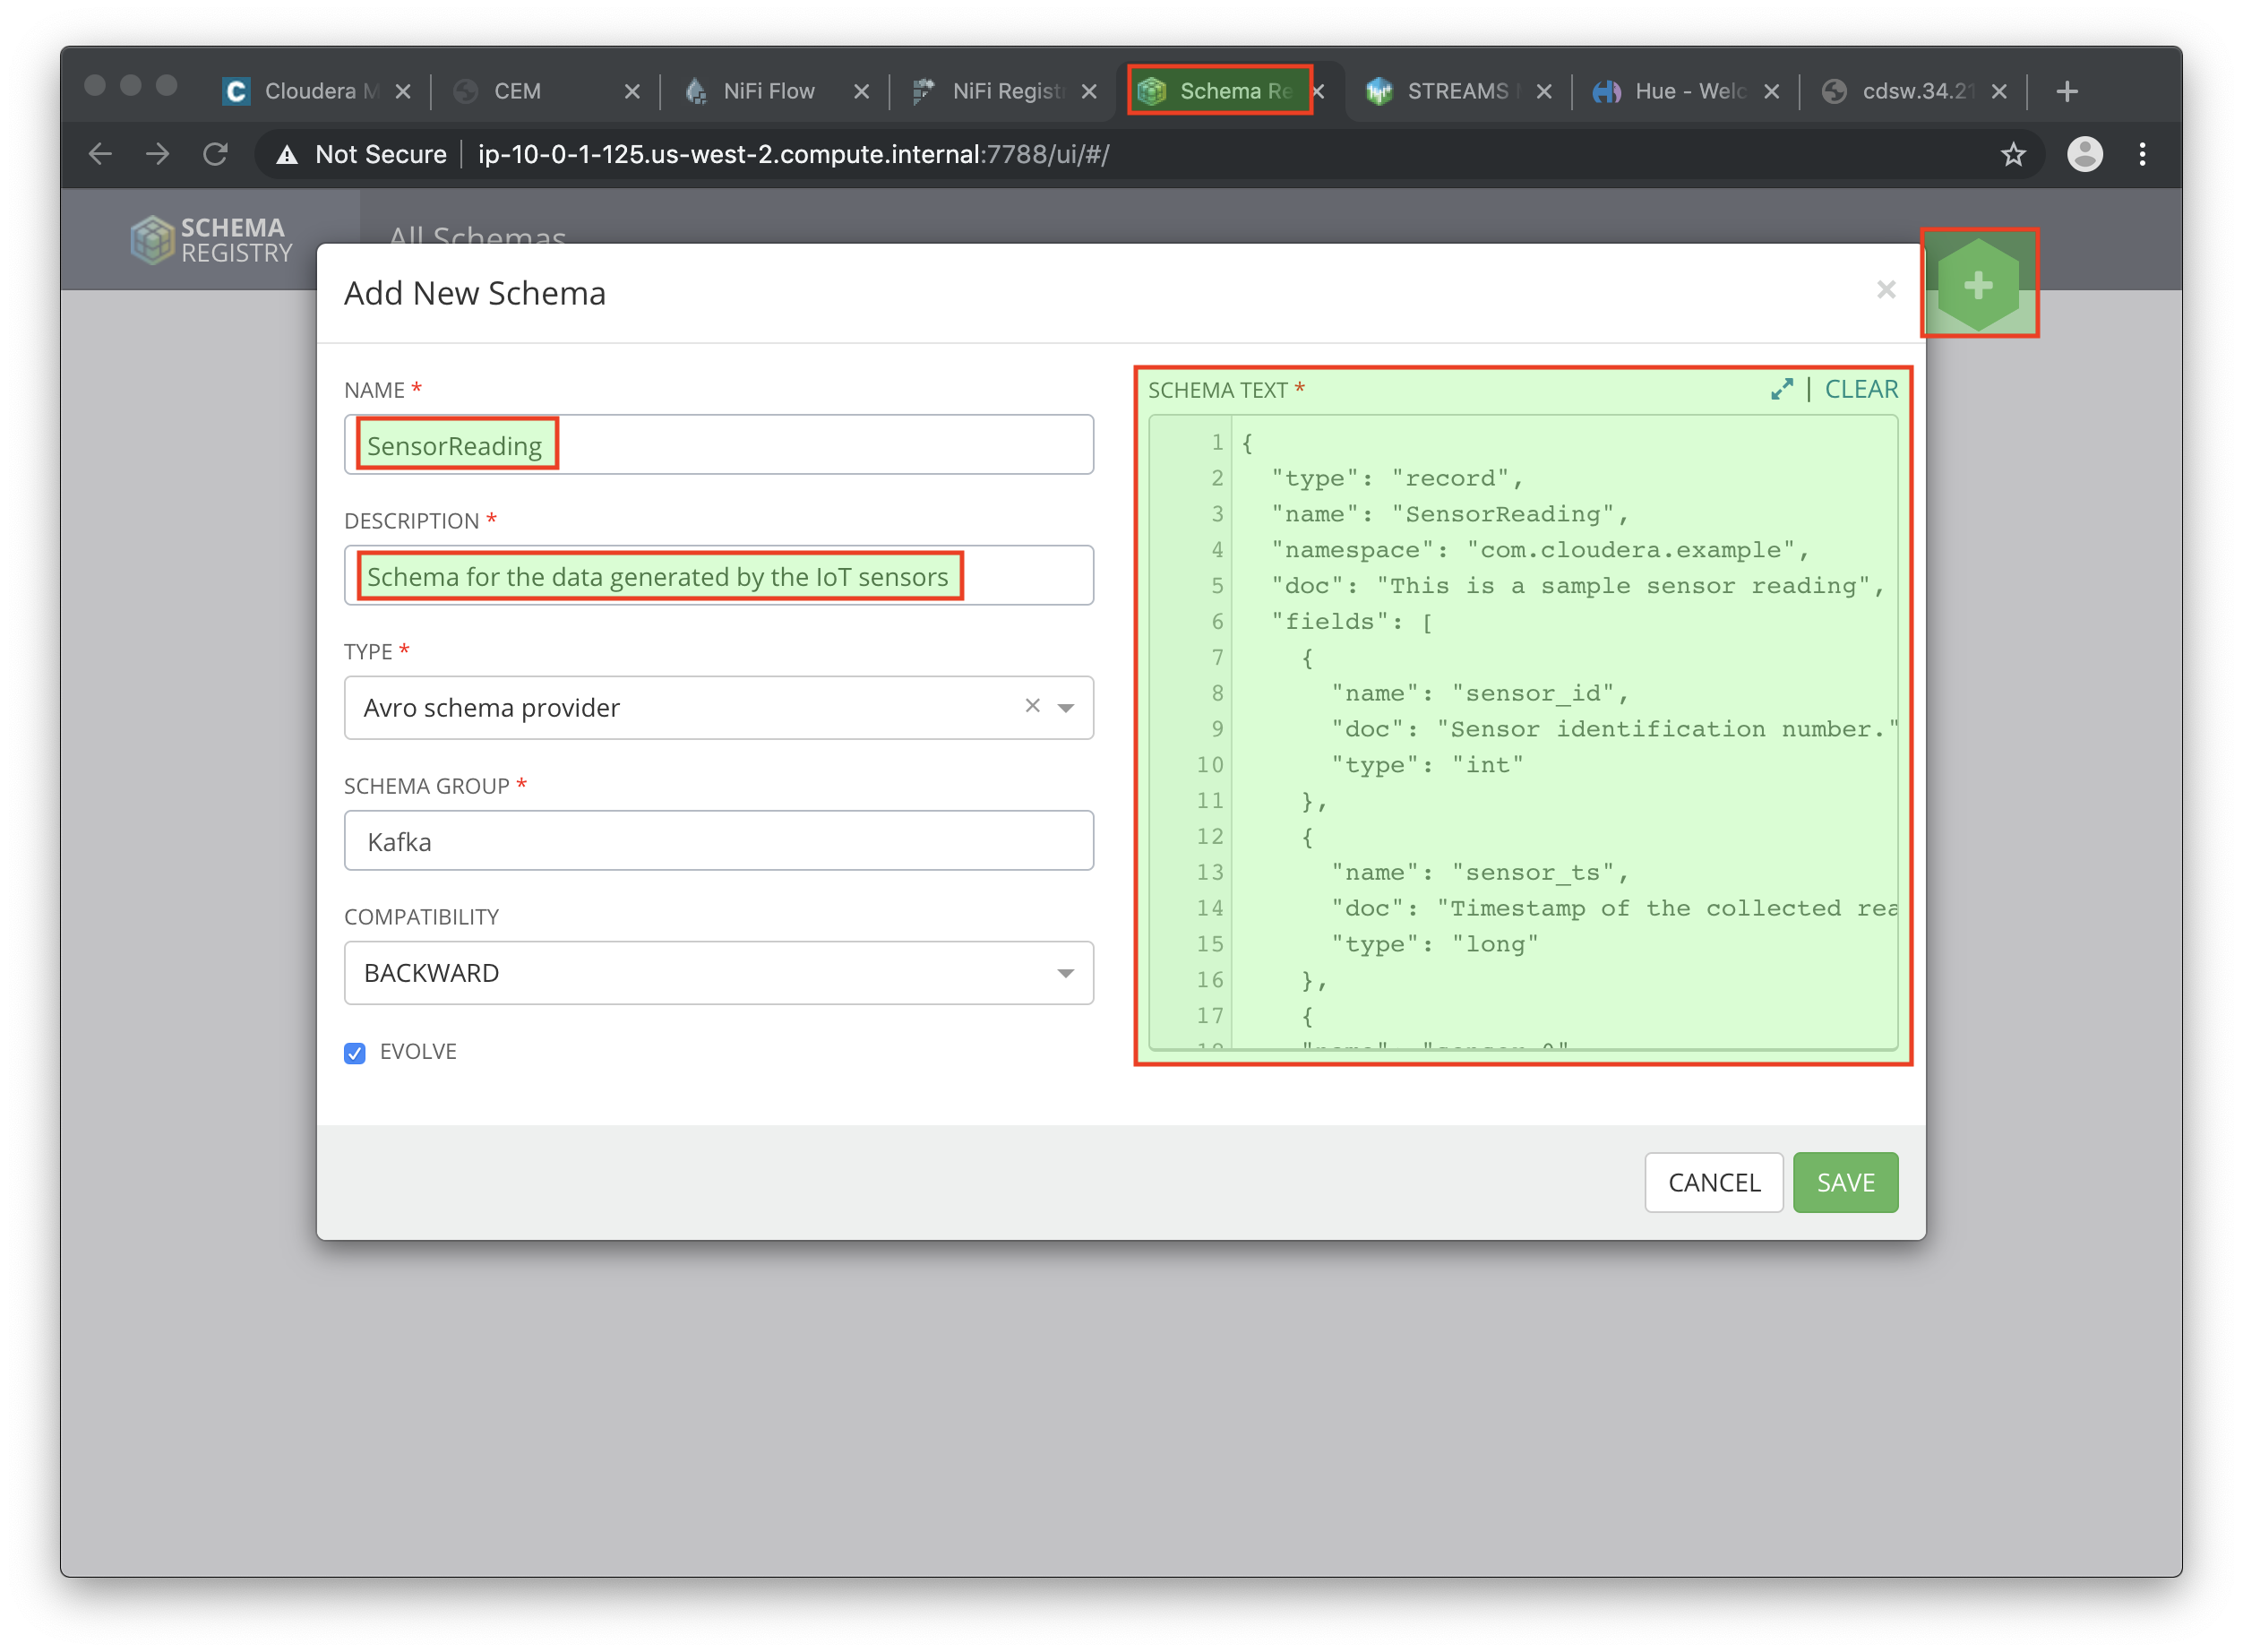Click into the SCHEMA GROUP field containing Kafka
2243x1652 pixels.
(x=718, y=841)
